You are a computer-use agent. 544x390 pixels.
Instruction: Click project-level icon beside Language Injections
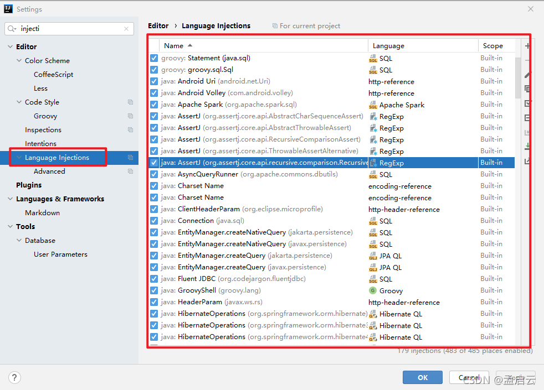pos(130,158)
